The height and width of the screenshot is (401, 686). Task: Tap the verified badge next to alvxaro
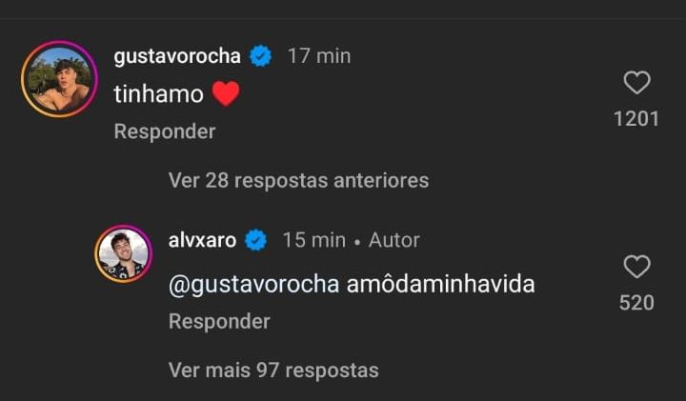pyautogui.click(x=256, y=240)
